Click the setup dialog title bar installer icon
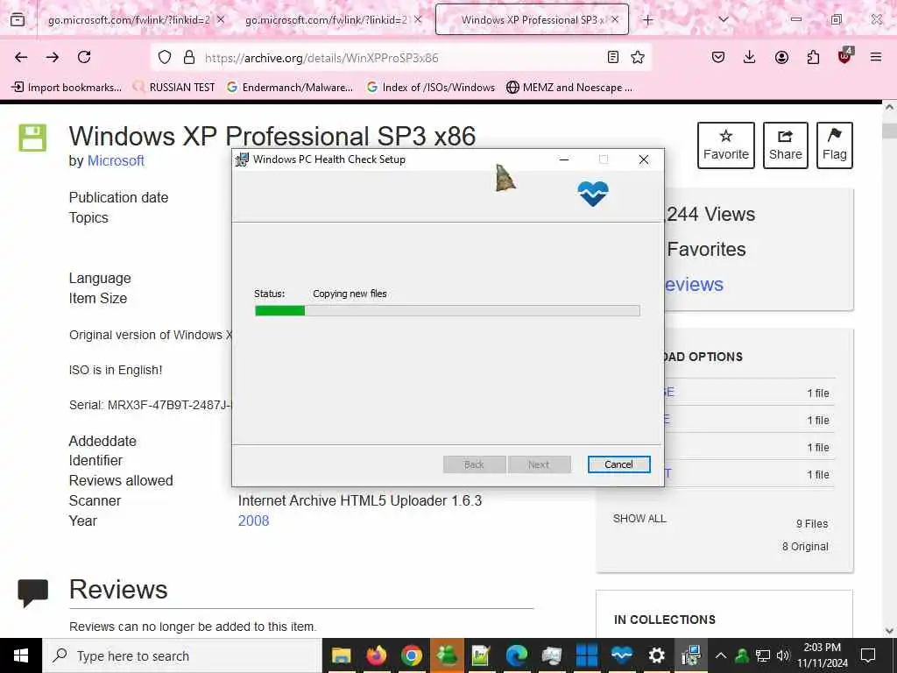The height and width of the screenshot is (673, 897). coord(242,159)
